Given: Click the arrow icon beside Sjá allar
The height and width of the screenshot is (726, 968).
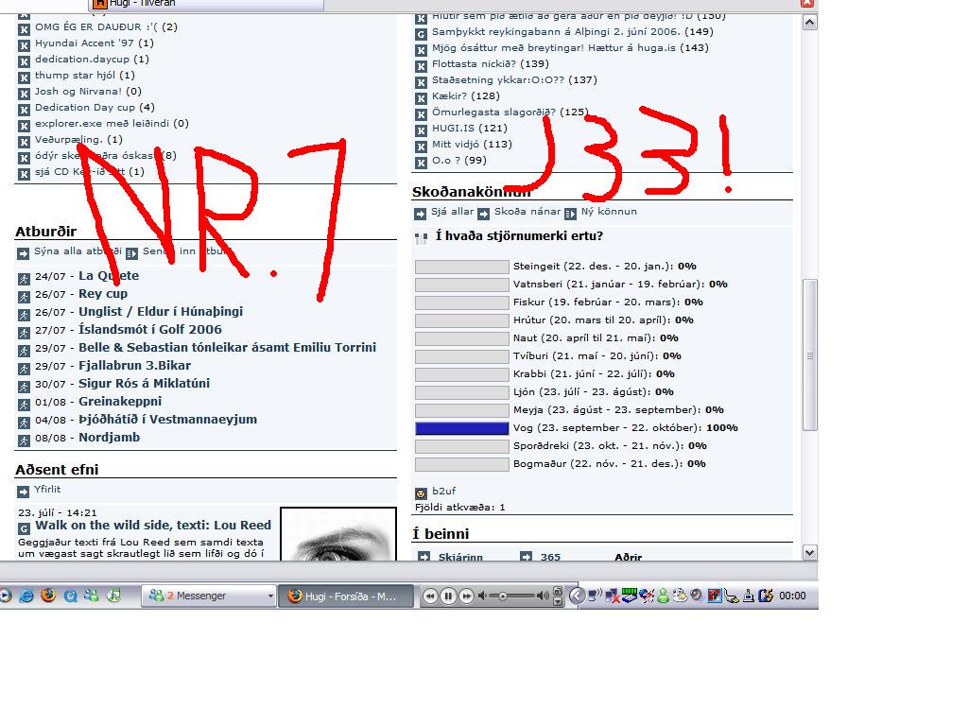Looking at the screenshot, I should click(x=421, y=214).
